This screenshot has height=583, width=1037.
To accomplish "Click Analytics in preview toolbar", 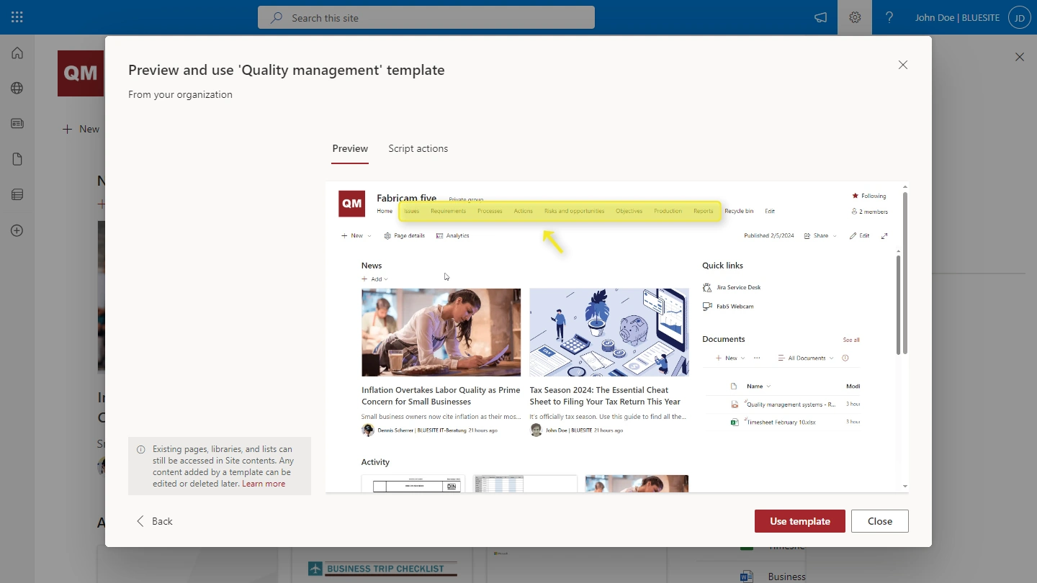I will point(453,235).
